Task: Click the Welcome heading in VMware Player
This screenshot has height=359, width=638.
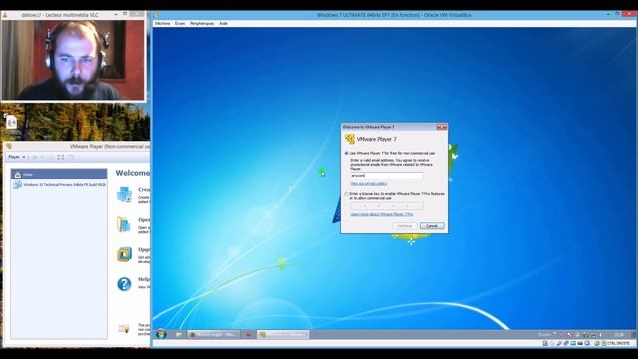Action: point(132,173)
